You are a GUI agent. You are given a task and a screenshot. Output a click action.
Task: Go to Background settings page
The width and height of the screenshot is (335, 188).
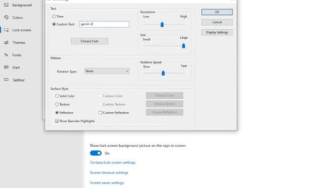22,5
